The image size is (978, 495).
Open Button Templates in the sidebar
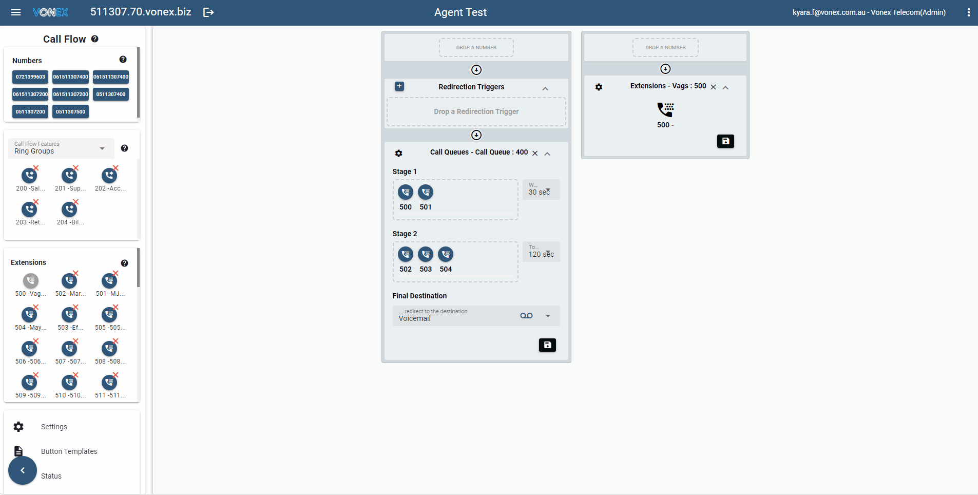point(69,451)
